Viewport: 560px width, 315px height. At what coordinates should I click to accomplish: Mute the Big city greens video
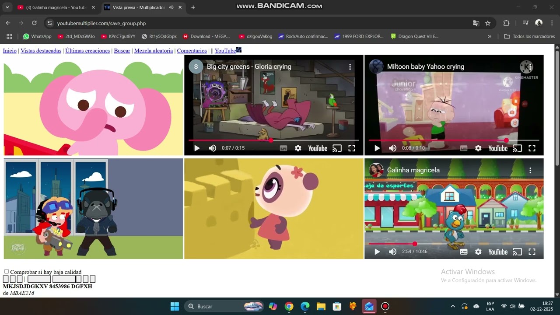coord(213,148)
